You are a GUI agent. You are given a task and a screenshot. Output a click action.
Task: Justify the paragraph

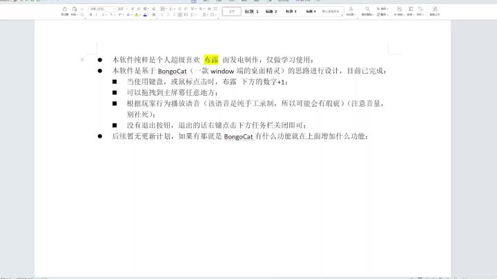(x=180, y=14)
